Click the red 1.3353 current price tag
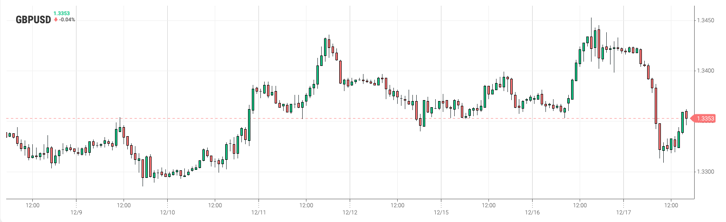This screenshot has width=726, height=222. coord(705,119)
